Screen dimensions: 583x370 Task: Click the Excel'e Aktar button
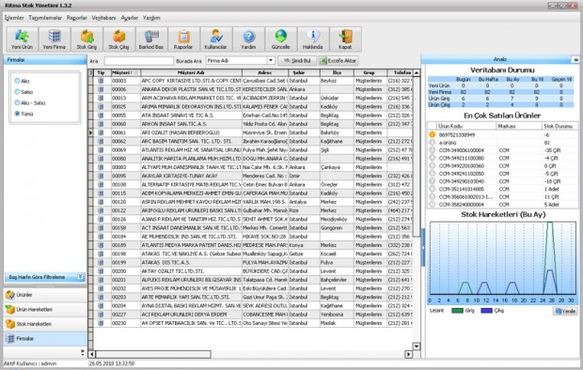(339, 60)
